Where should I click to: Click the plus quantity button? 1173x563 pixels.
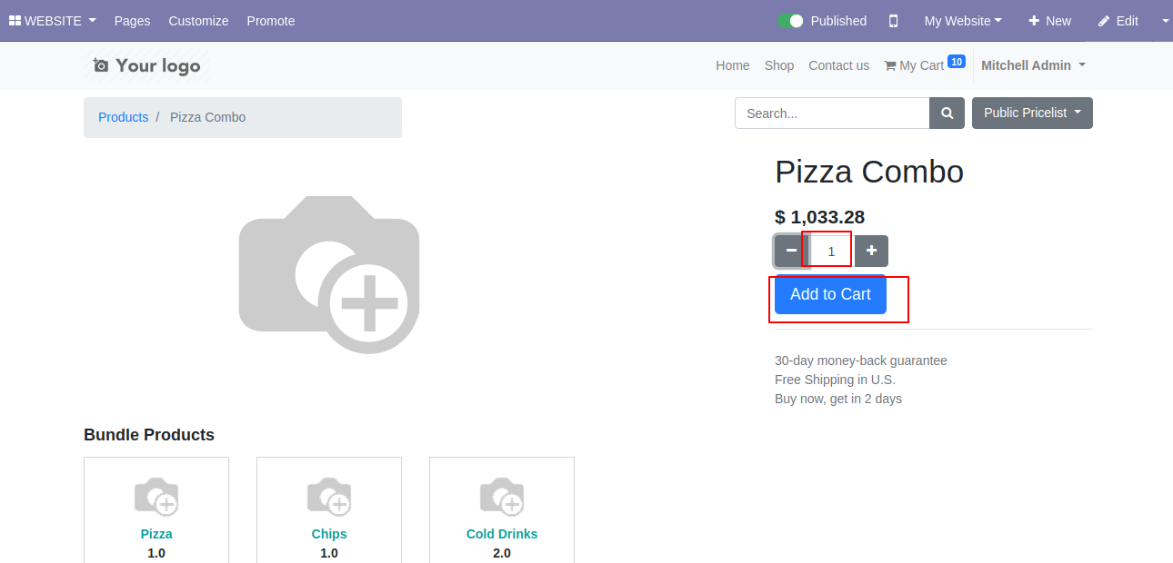(871, 251)
